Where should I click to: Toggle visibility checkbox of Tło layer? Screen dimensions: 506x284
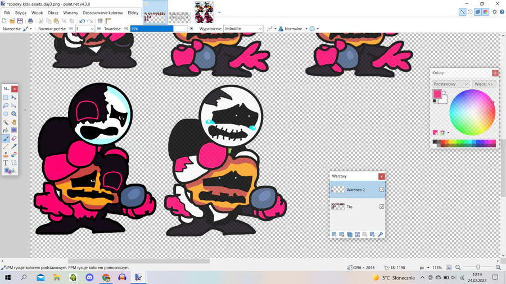pos(382,207)
